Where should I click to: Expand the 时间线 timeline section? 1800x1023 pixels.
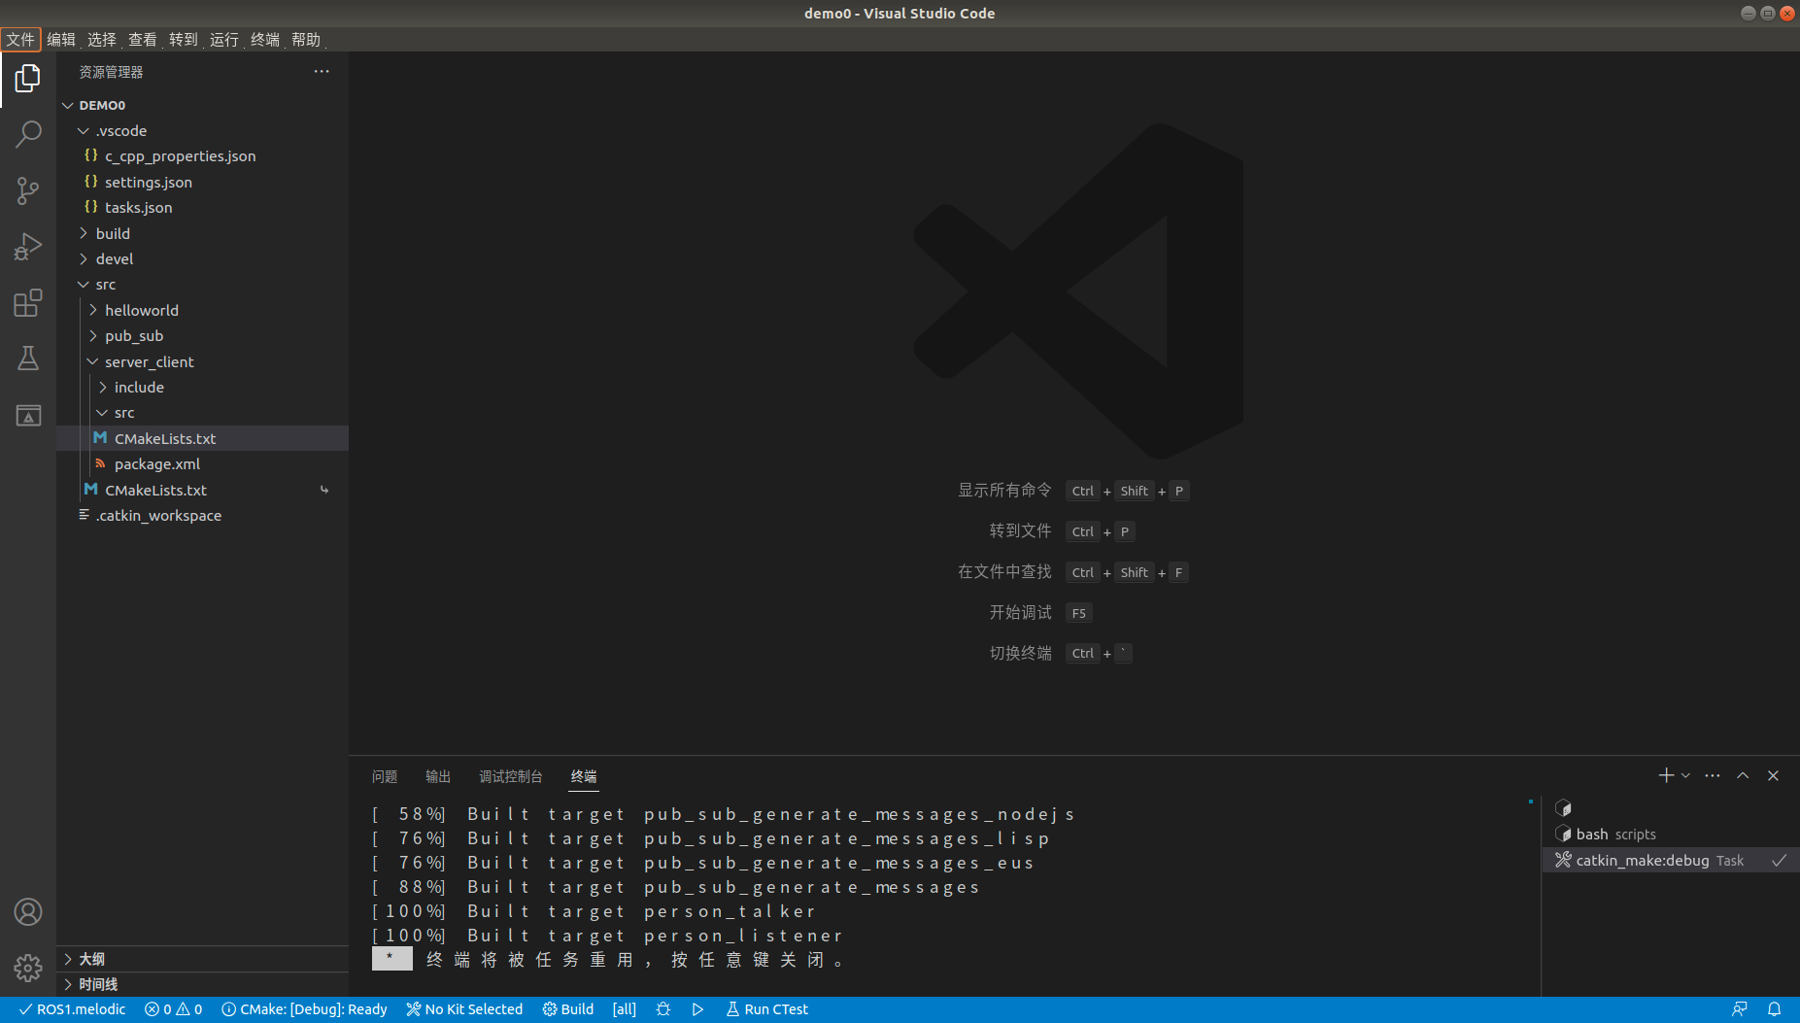click(x=202, y=984)
